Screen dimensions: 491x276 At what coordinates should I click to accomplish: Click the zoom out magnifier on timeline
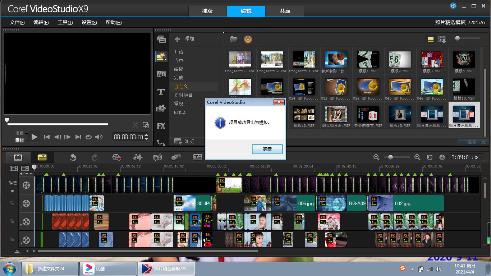(x=376, y=157)
